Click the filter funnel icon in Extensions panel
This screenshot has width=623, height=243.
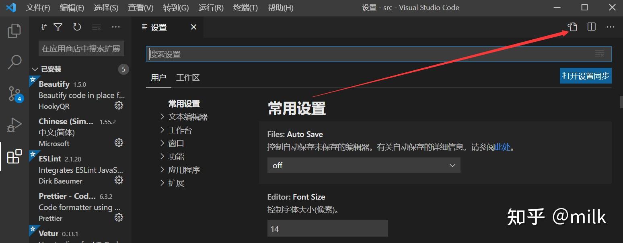58,27
